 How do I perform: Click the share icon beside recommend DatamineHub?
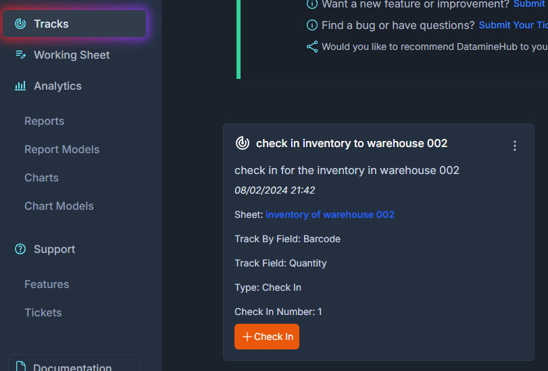(312, 47)
